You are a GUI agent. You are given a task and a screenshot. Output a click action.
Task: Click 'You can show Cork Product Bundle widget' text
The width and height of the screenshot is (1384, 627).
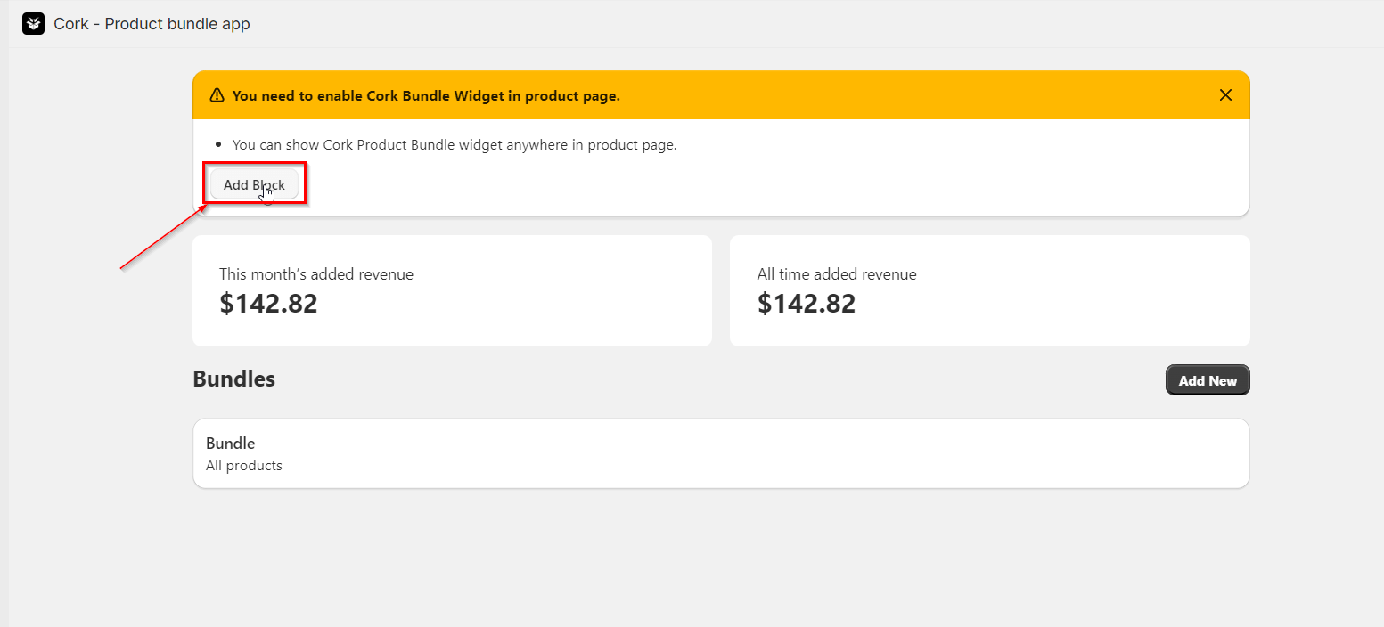coord(455,144)
